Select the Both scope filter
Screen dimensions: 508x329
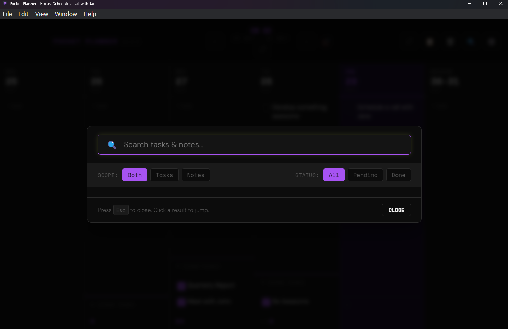click(135, 175)
